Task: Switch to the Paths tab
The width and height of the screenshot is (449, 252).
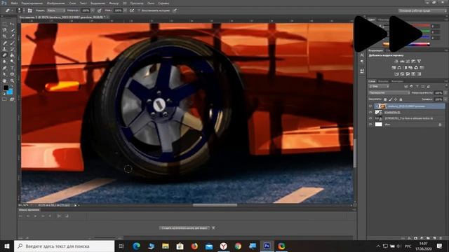Action: coord(397,81)
